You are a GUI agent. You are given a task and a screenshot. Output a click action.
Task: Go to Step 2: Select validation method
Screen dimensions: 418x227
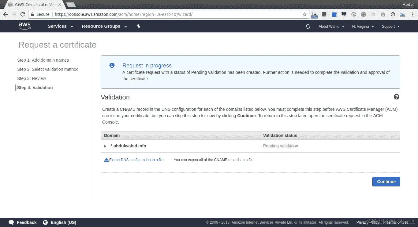(x=48, y=69)
